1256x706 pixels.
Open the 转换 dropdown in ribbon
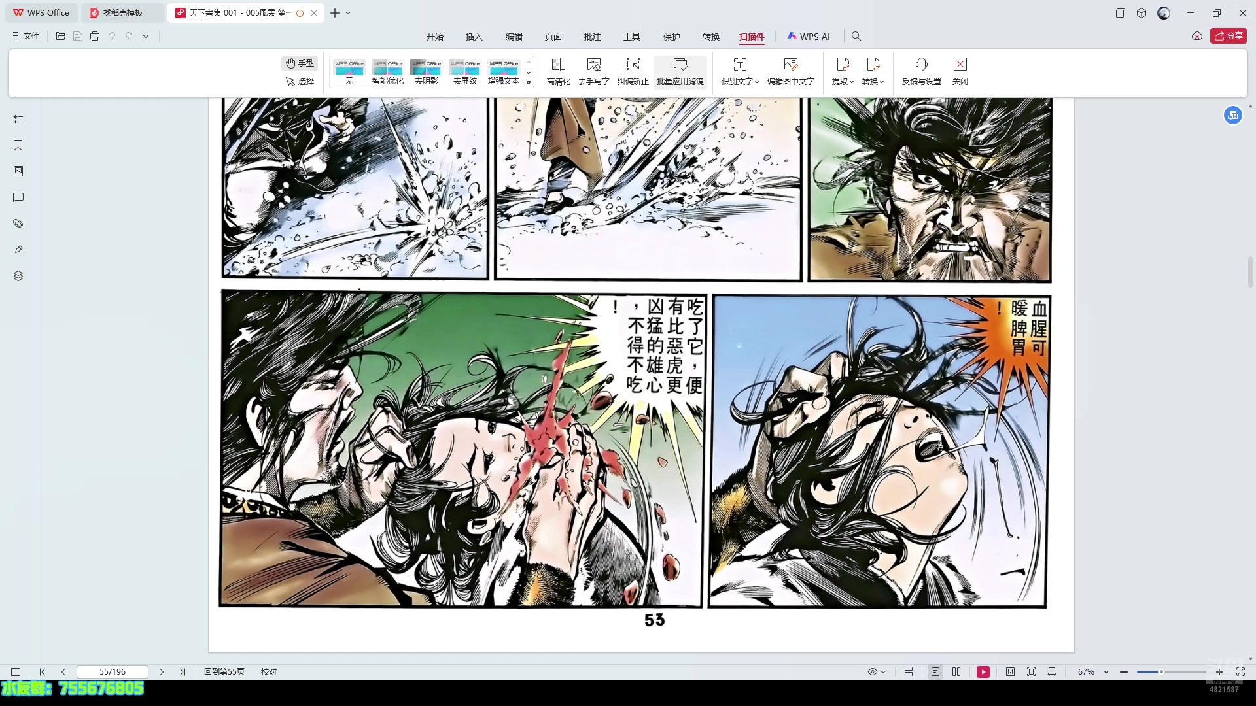pos(873,72)
